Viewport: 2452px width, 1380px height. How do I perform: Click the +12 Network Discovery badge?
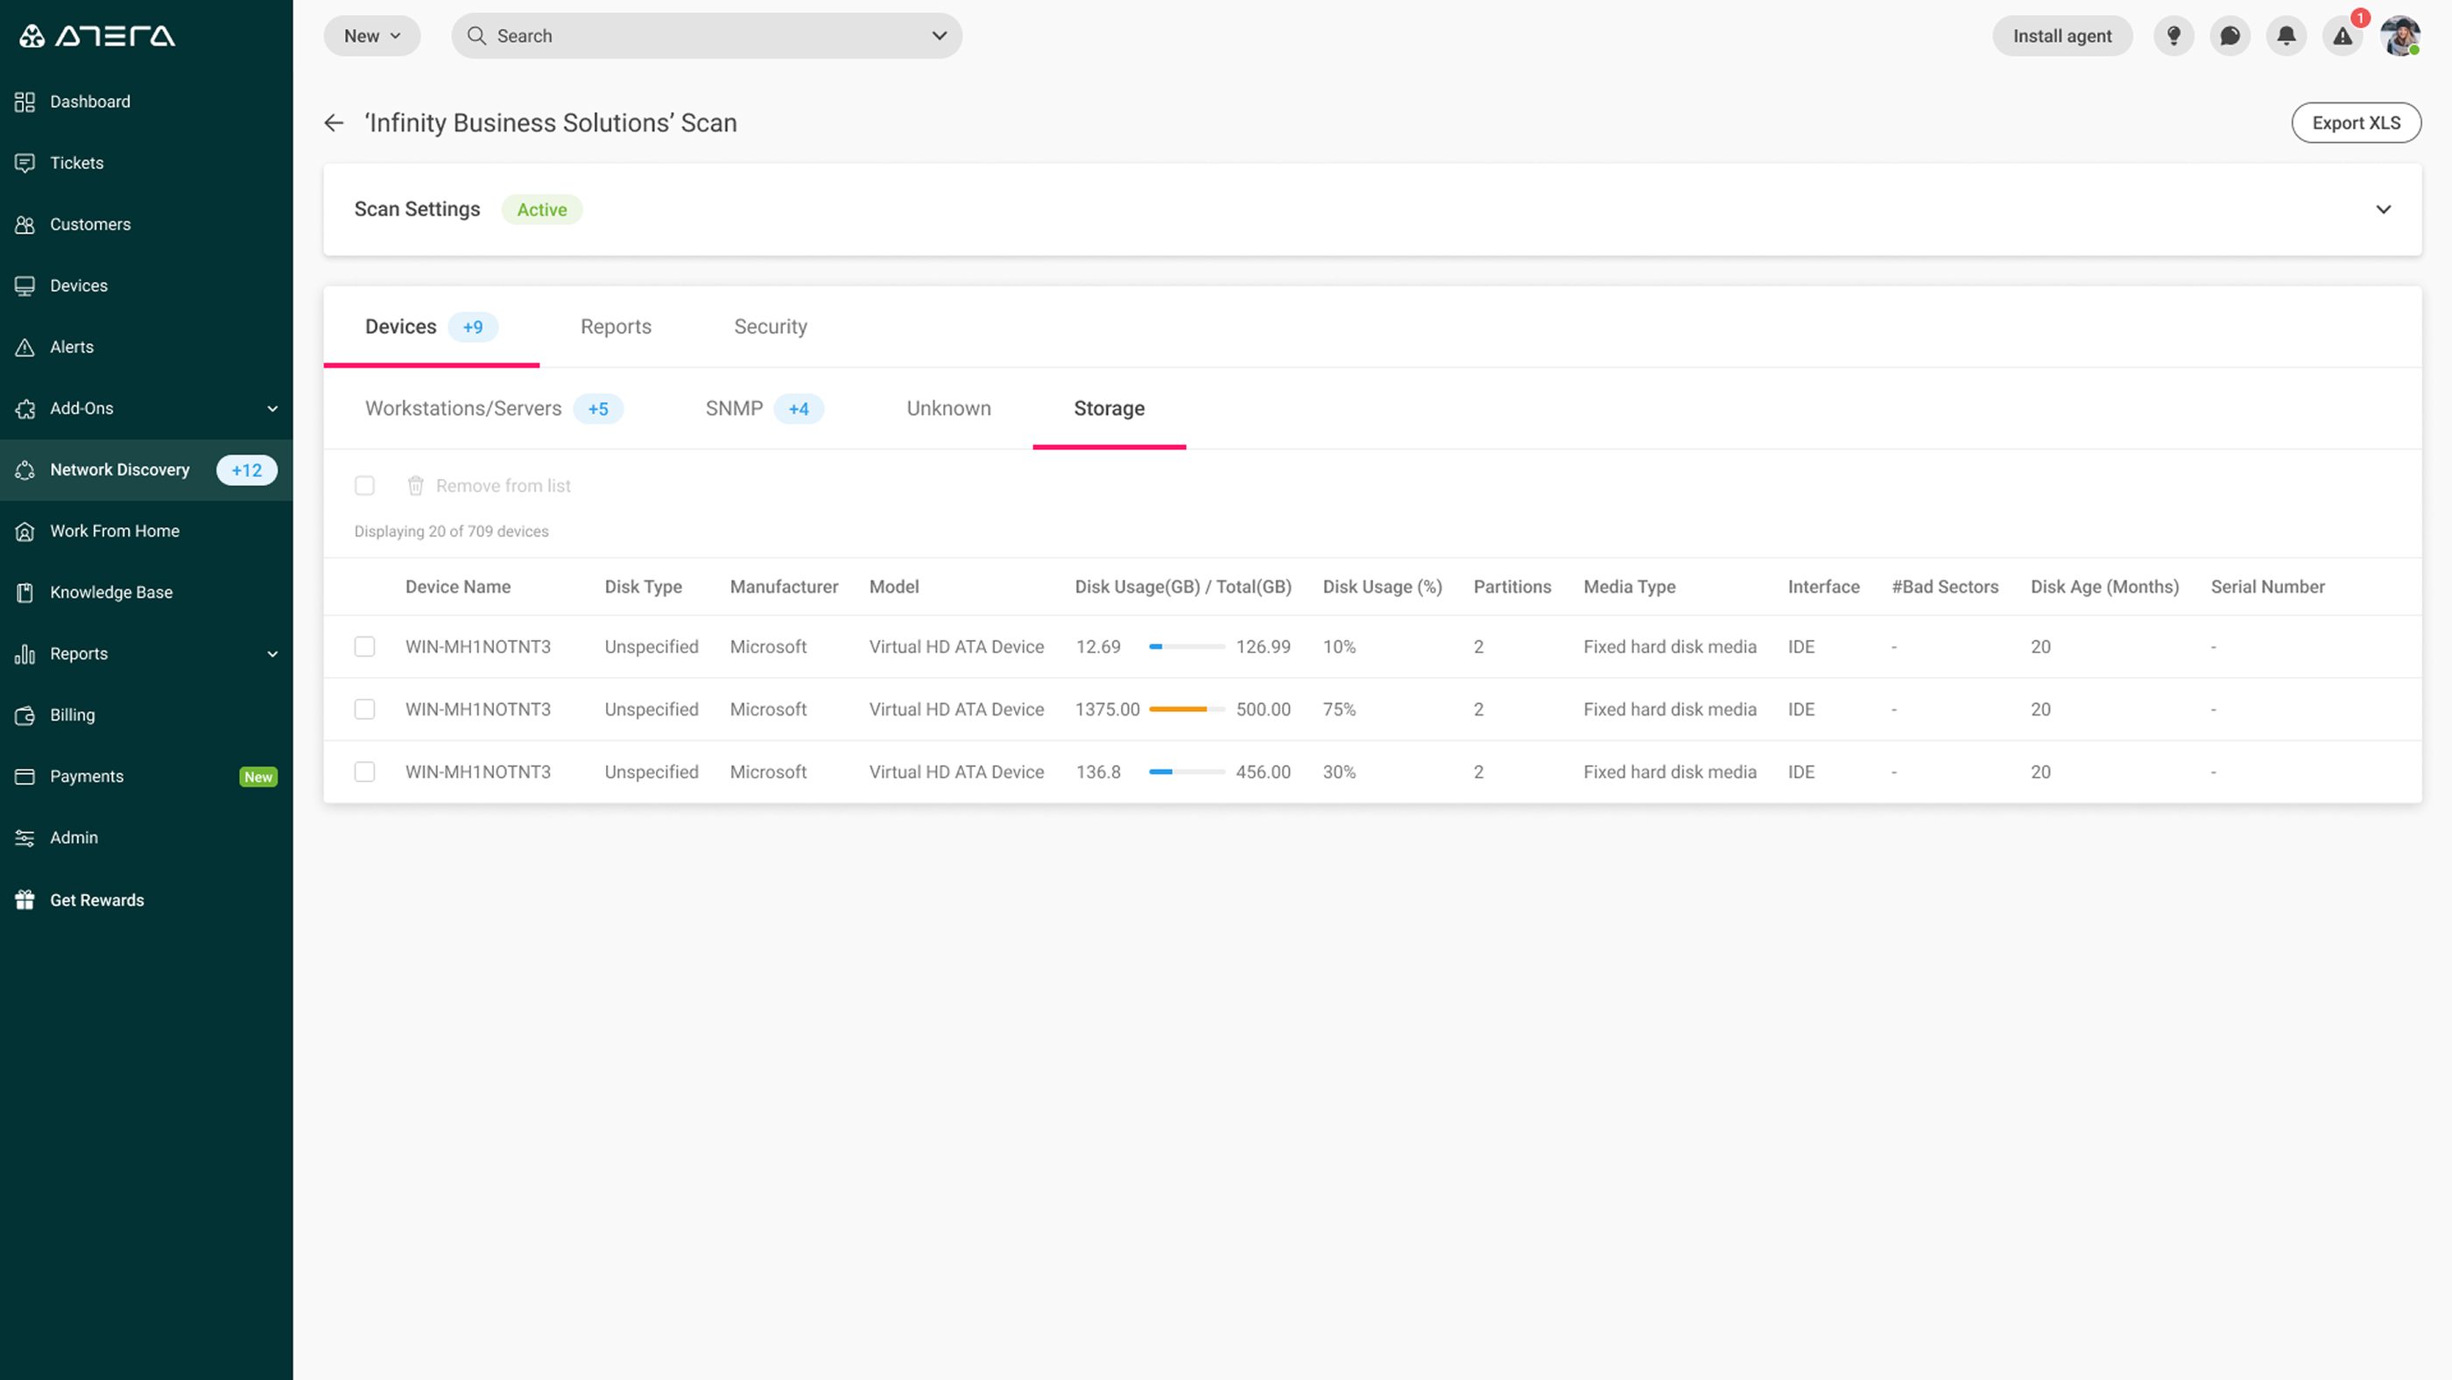[x=247, y=470]
